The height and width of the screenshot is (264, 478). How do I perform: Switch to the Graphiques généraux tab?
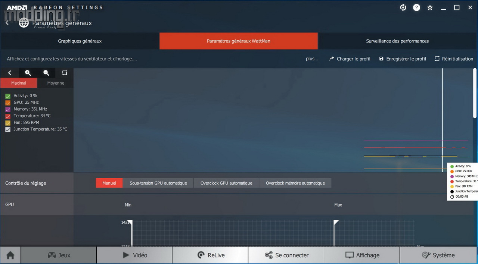80,41
